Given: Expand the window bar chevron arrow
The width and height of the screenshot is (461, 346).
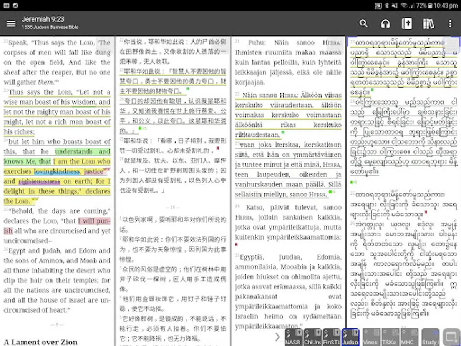Looking at the screenshot, I should (x=277, y=337).
